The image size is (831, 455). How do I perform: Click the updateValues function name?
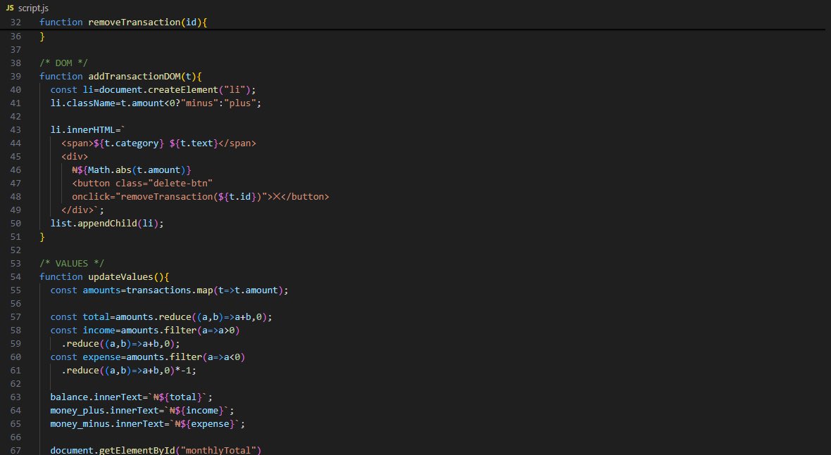[121, 276]
